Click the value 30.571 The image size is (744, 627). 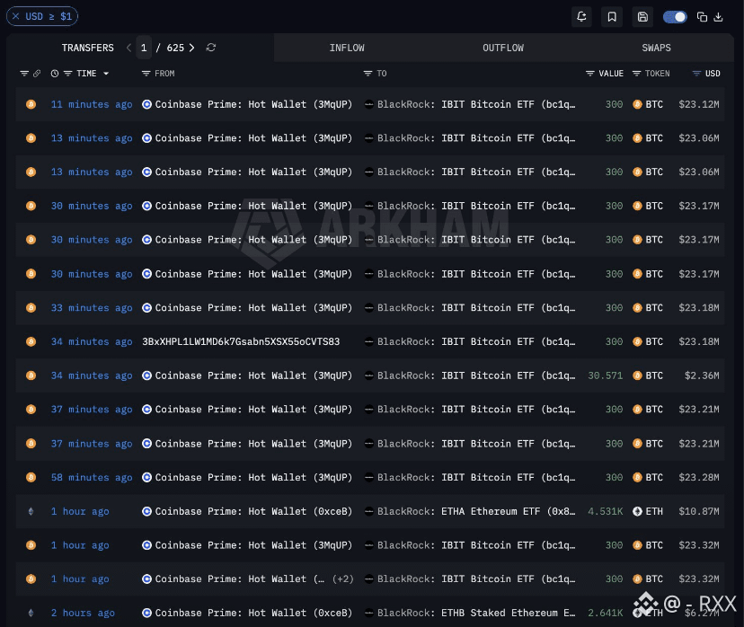pyautogui.click(x=605, y=375)
